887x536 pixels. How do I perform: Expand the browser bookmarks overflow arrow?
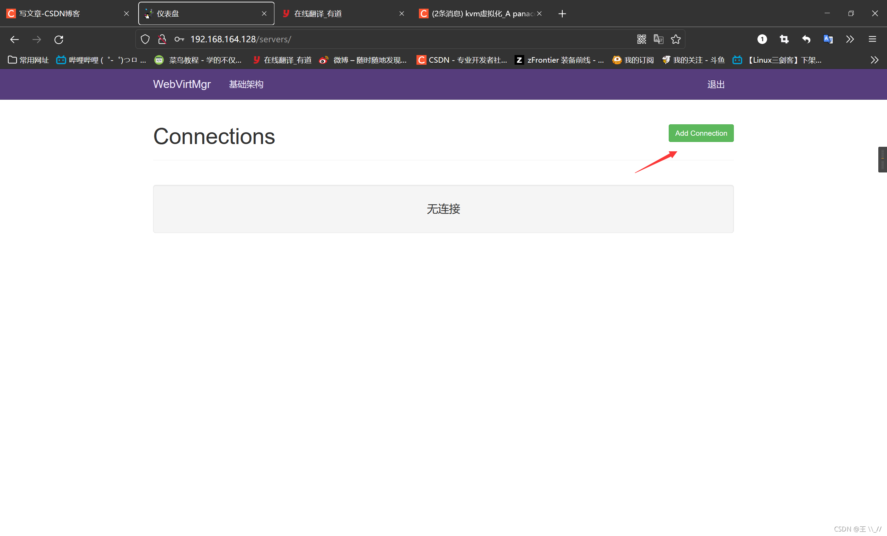pos(874,60)
